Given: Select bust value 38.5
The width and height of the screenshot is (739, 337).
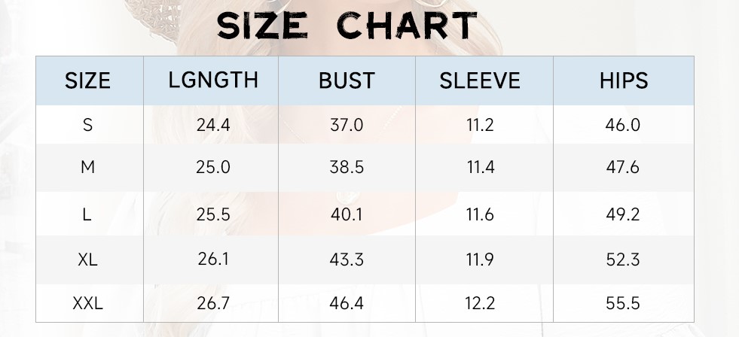Looking at the screenshot, I should pos(347,167).
